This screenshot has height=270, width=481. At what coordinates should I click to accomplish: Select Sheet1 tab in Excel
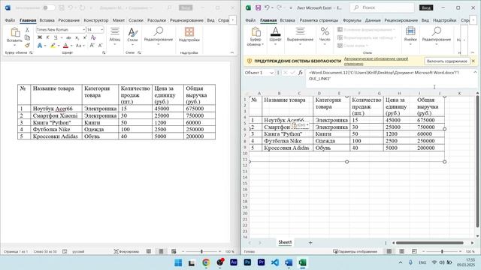coord(285,242)
